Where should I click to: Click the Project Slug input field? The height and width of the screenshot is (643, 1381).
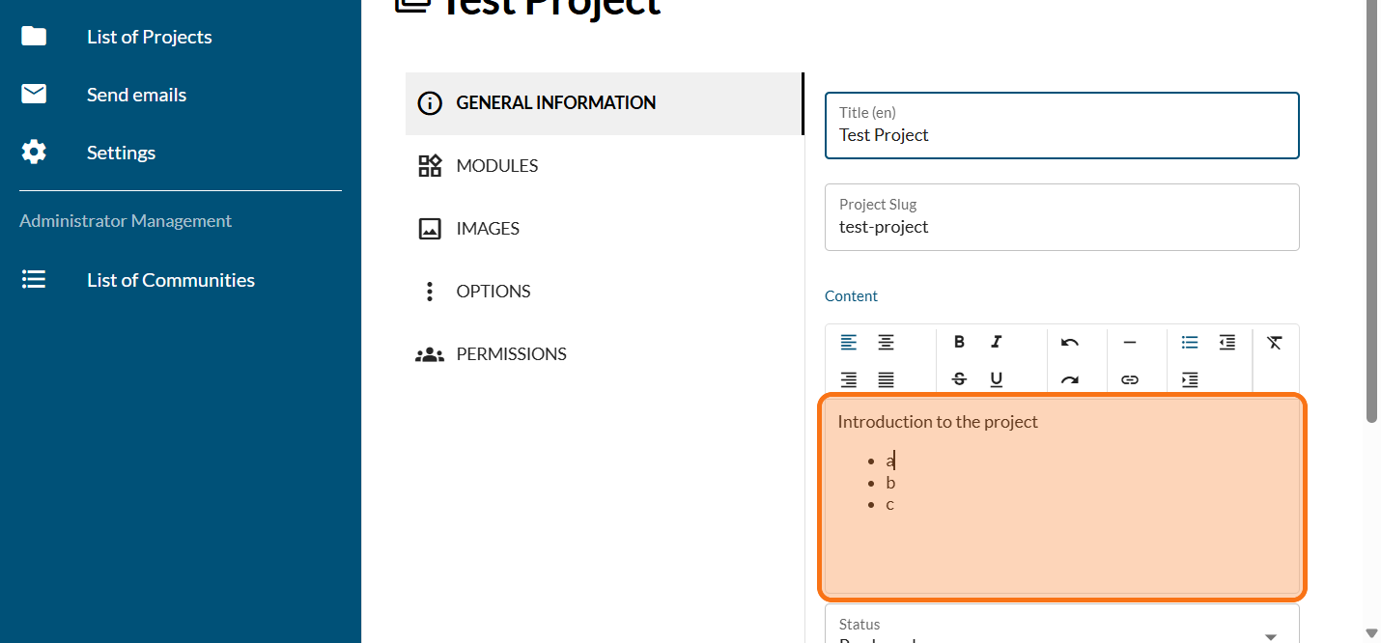point(1061,227)
